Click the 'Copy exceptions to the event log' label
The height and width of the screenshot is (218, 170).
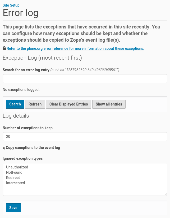[33, 148]
